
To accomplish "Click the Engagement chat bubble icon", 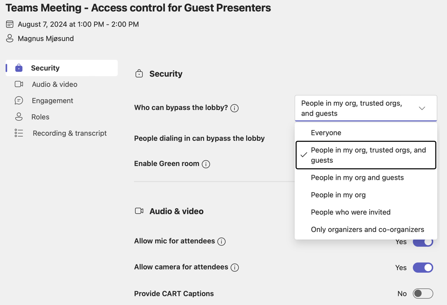I will (x=19, y=100).
